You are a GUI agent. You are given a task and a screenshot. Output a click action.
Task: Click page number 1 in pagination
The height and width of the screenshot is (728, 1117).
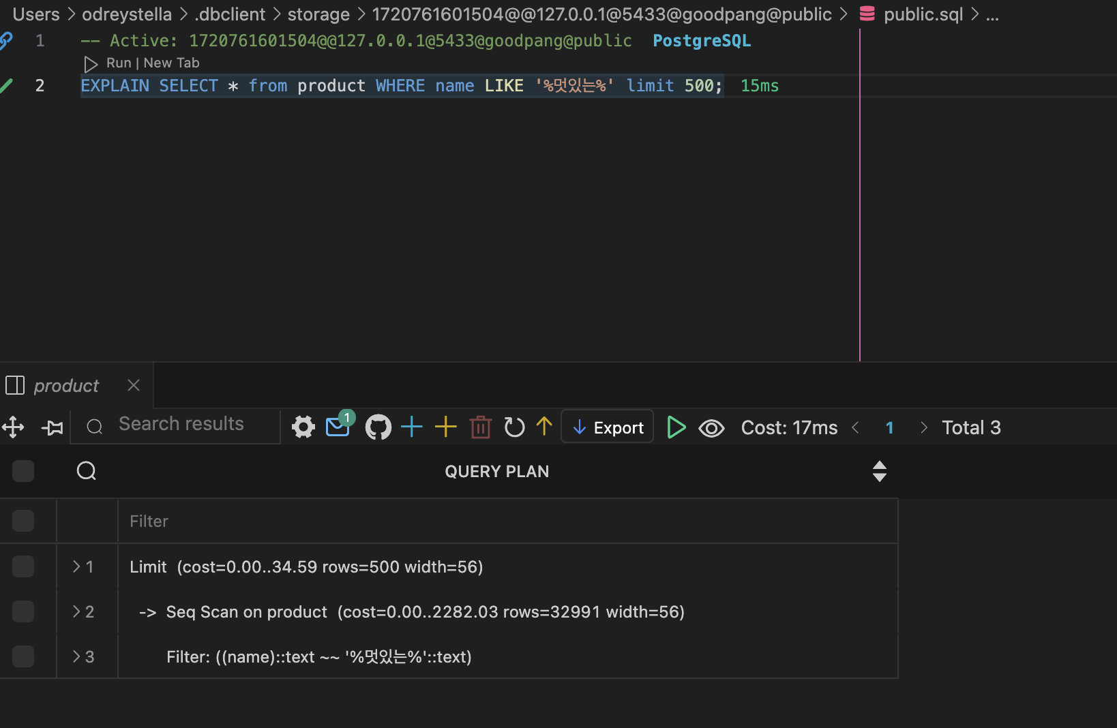[889, 427]
